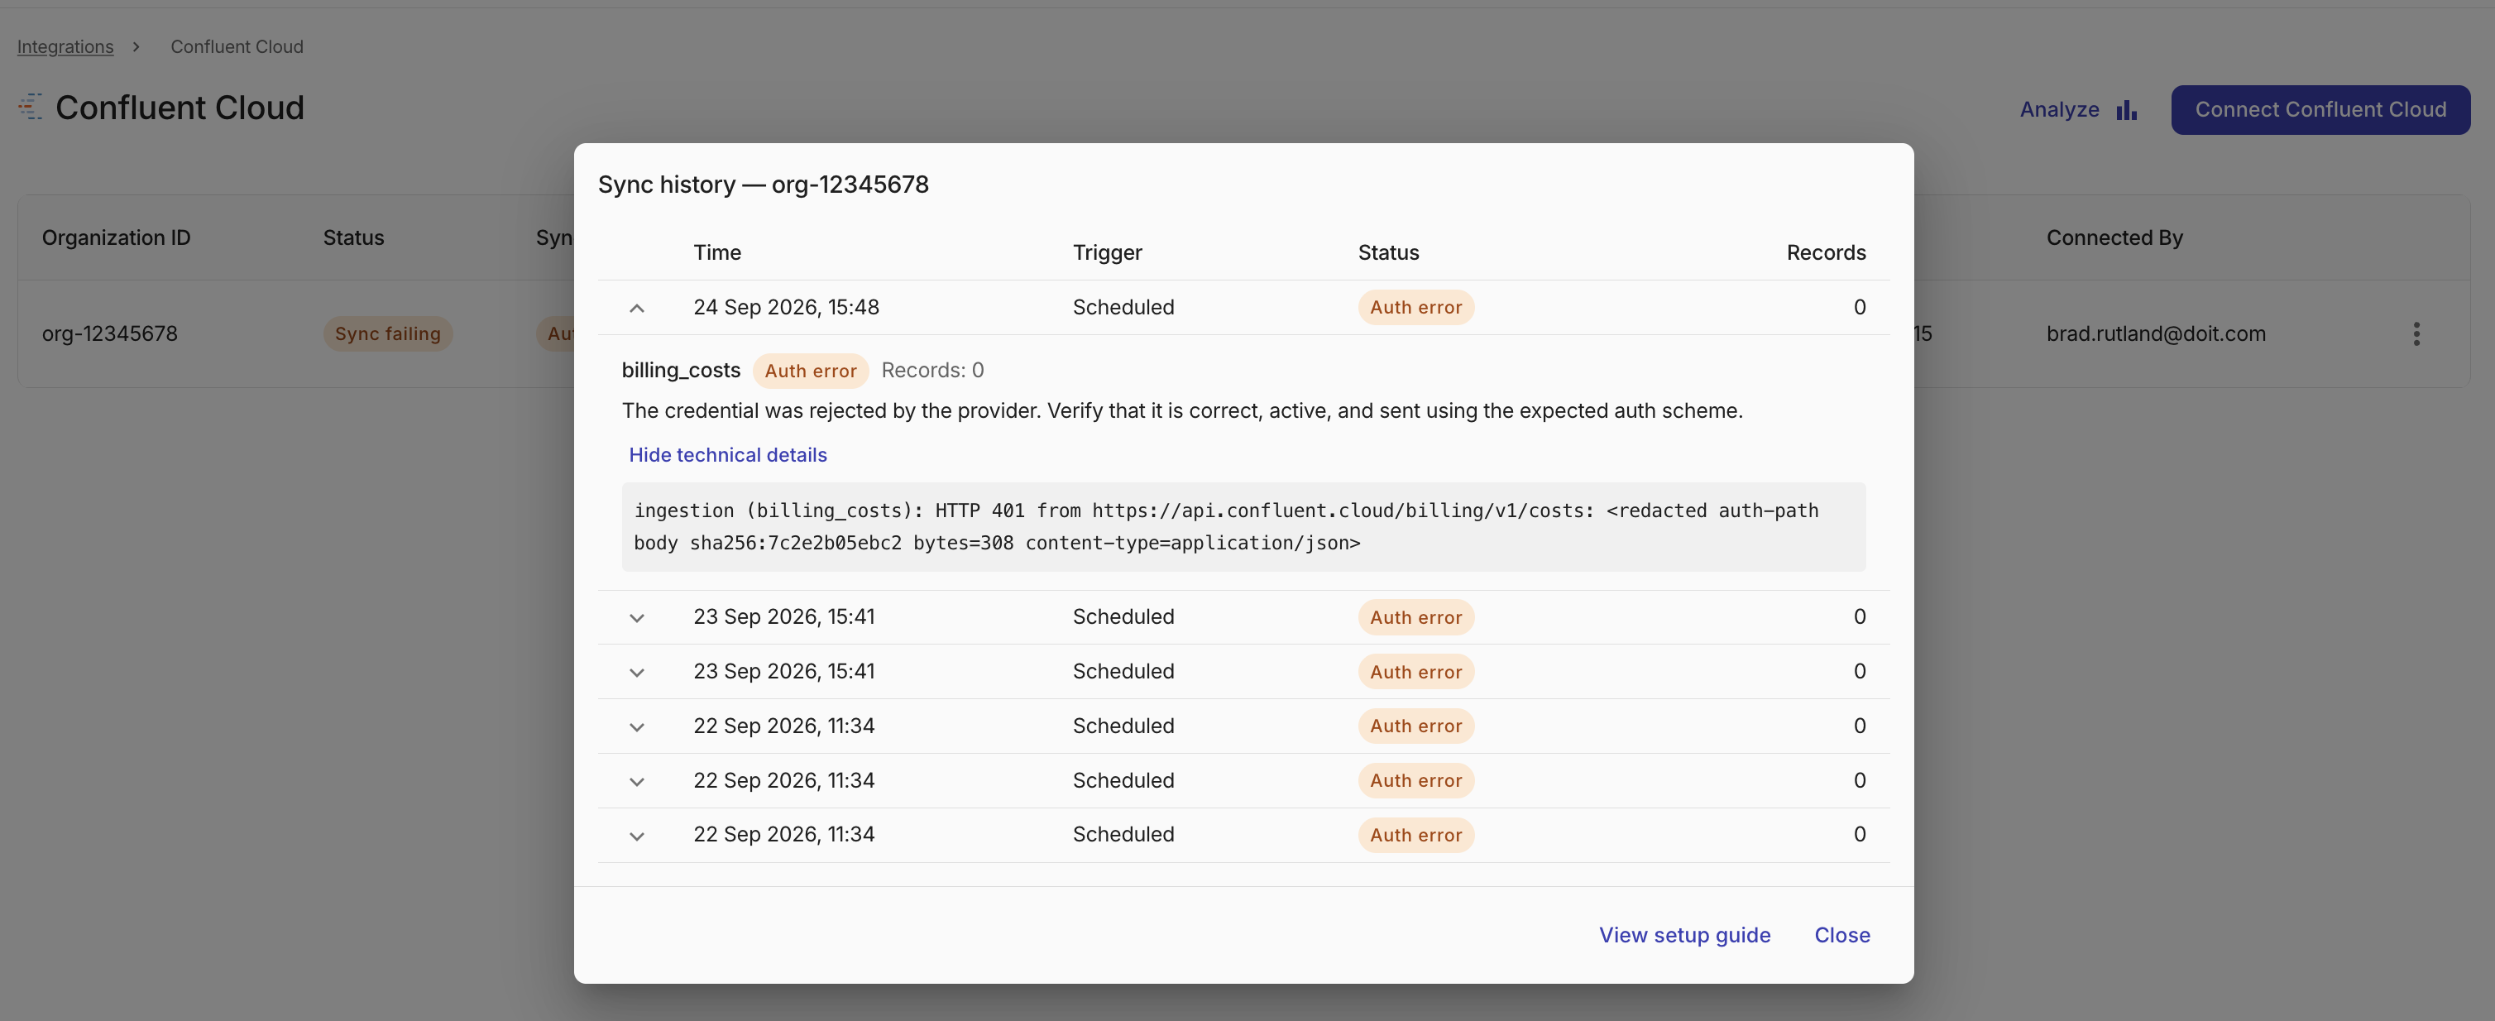Click the Trigger column header
2495x1021 pixels.
[1107, 253]
